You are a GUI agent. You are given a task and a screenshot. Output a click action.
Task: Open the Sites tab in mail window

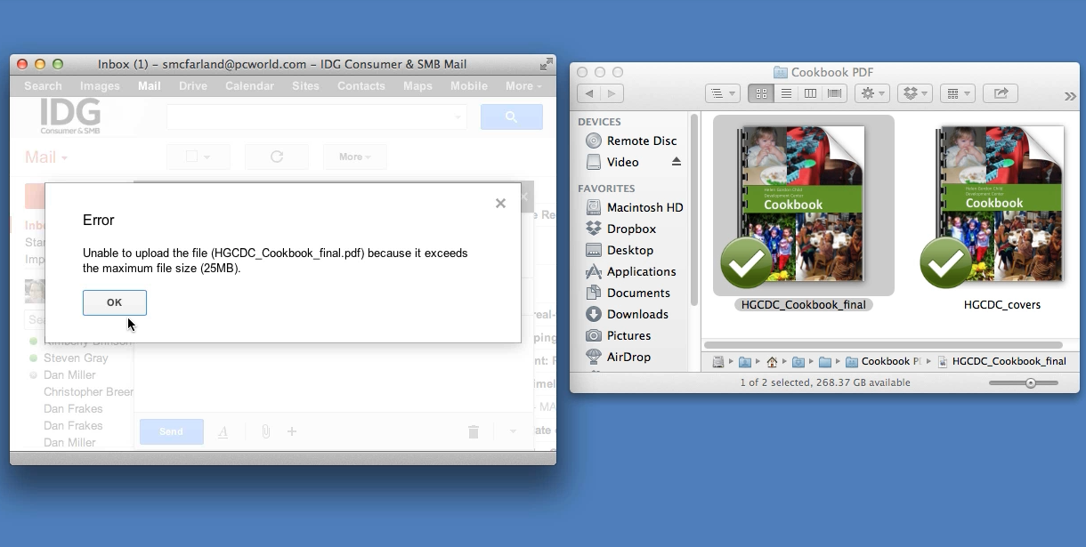[x=305, y=86]
